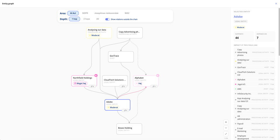Open AWS asset in impact list
This screenshot has width=280, height=140.
click(x=254, y=89)
